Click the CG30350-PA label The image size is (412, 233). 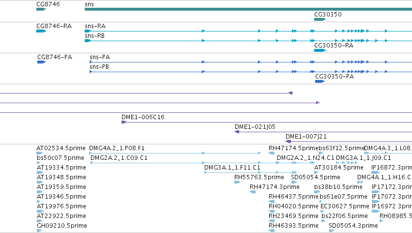pos(335,77)
